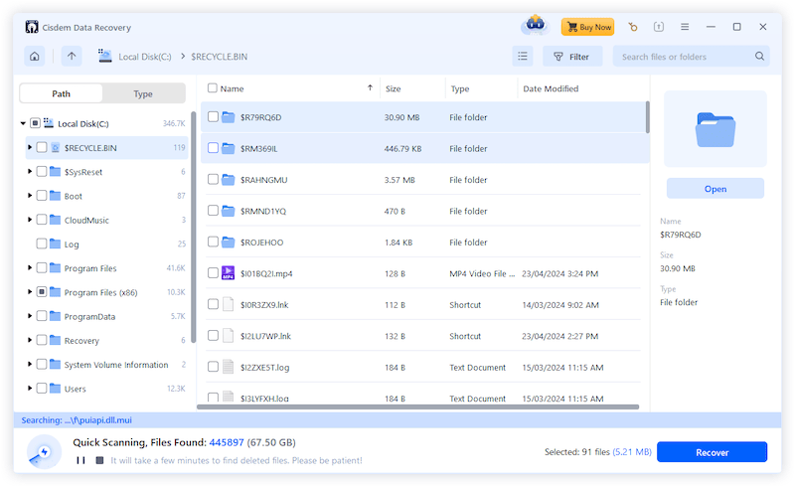Open the Filter options

click(x=572, y=57)
